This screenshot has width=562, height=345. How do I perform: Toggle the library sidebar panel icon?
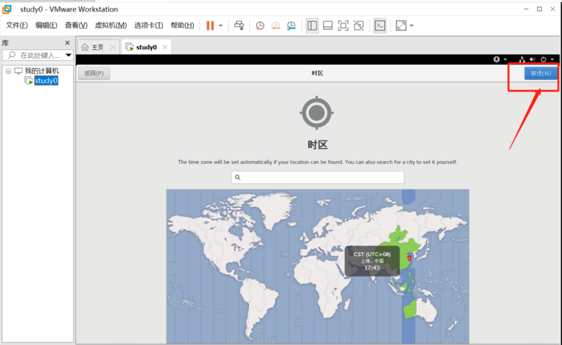tap(312, 25)
